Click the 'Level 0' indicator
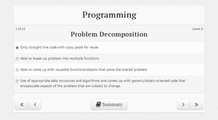The width and height of the screenshot is (218, 120). pos(198,29)
